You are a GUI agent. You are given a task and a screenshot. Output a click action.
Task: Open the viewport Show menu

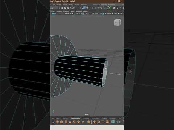[x=72, y=12]
